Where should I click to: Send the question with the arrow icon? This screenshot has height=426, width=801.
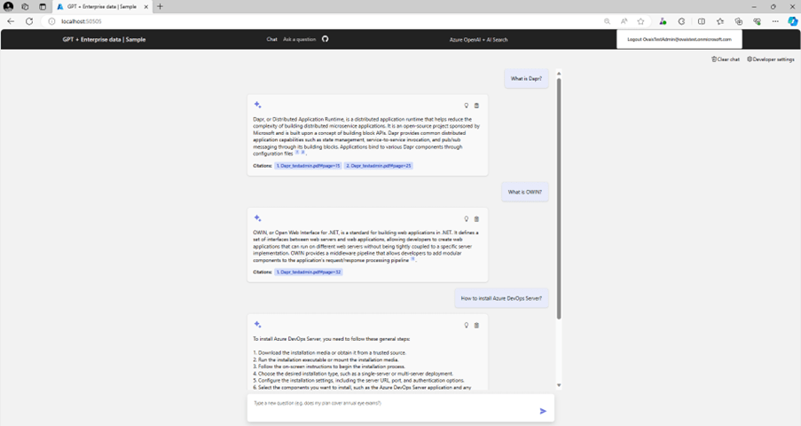[543, 411]
